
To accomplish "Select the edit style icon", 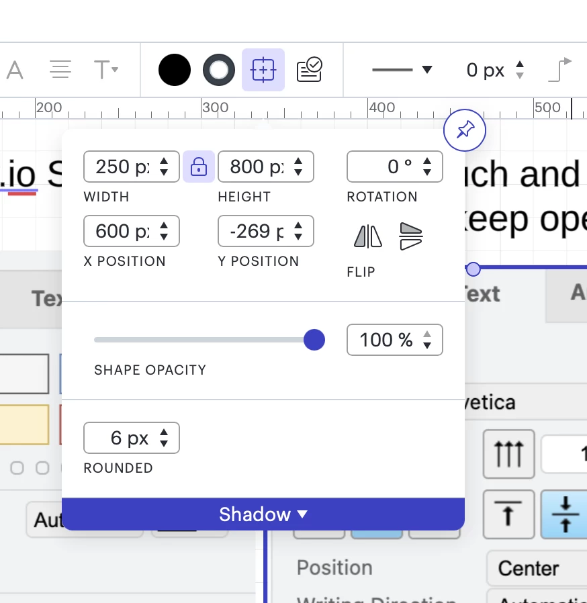I will [x=310, y=70].
